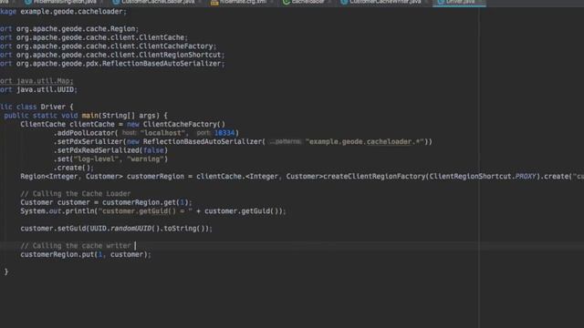
Task: Click the org.apache.geode.cache.Region import line
Action: pos(69,28)
